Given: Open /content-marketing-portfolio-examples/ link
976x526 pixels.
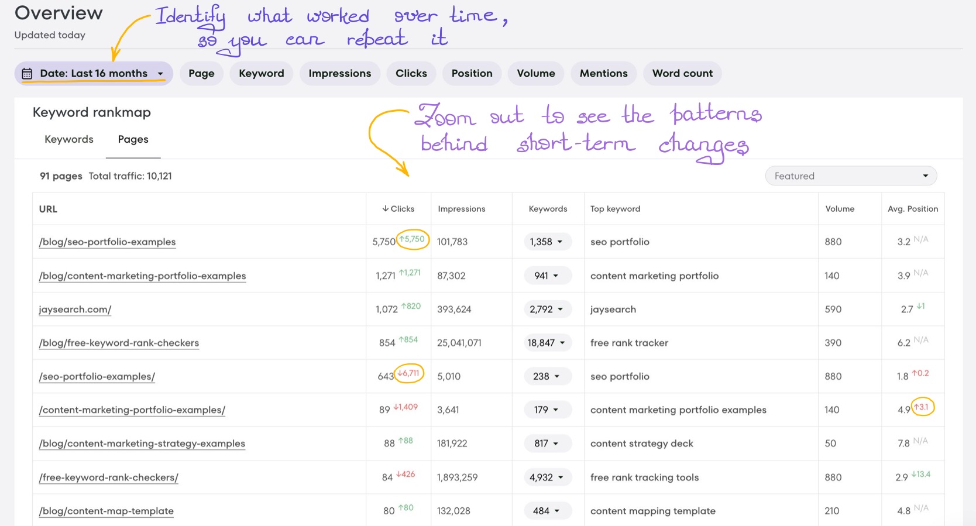Looking at the screenshot, I should [x=132, y=410].
